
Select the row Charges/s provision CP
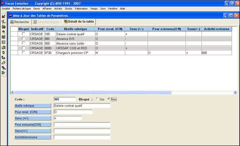(121, 53)
